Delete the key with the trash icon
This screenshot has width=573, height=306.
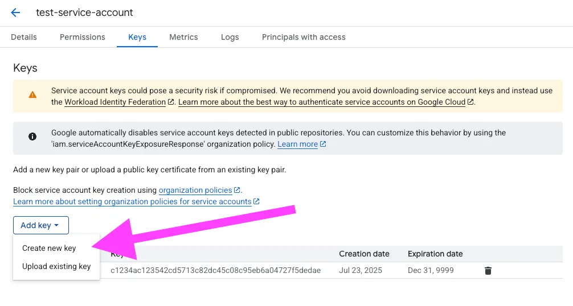click(x=488, y=271)
